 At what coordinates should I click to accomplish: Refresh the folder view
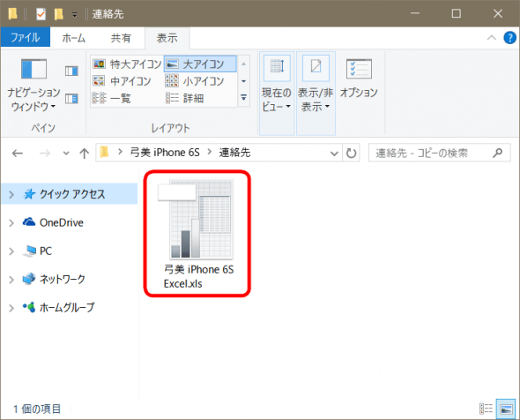coord(351,153)
